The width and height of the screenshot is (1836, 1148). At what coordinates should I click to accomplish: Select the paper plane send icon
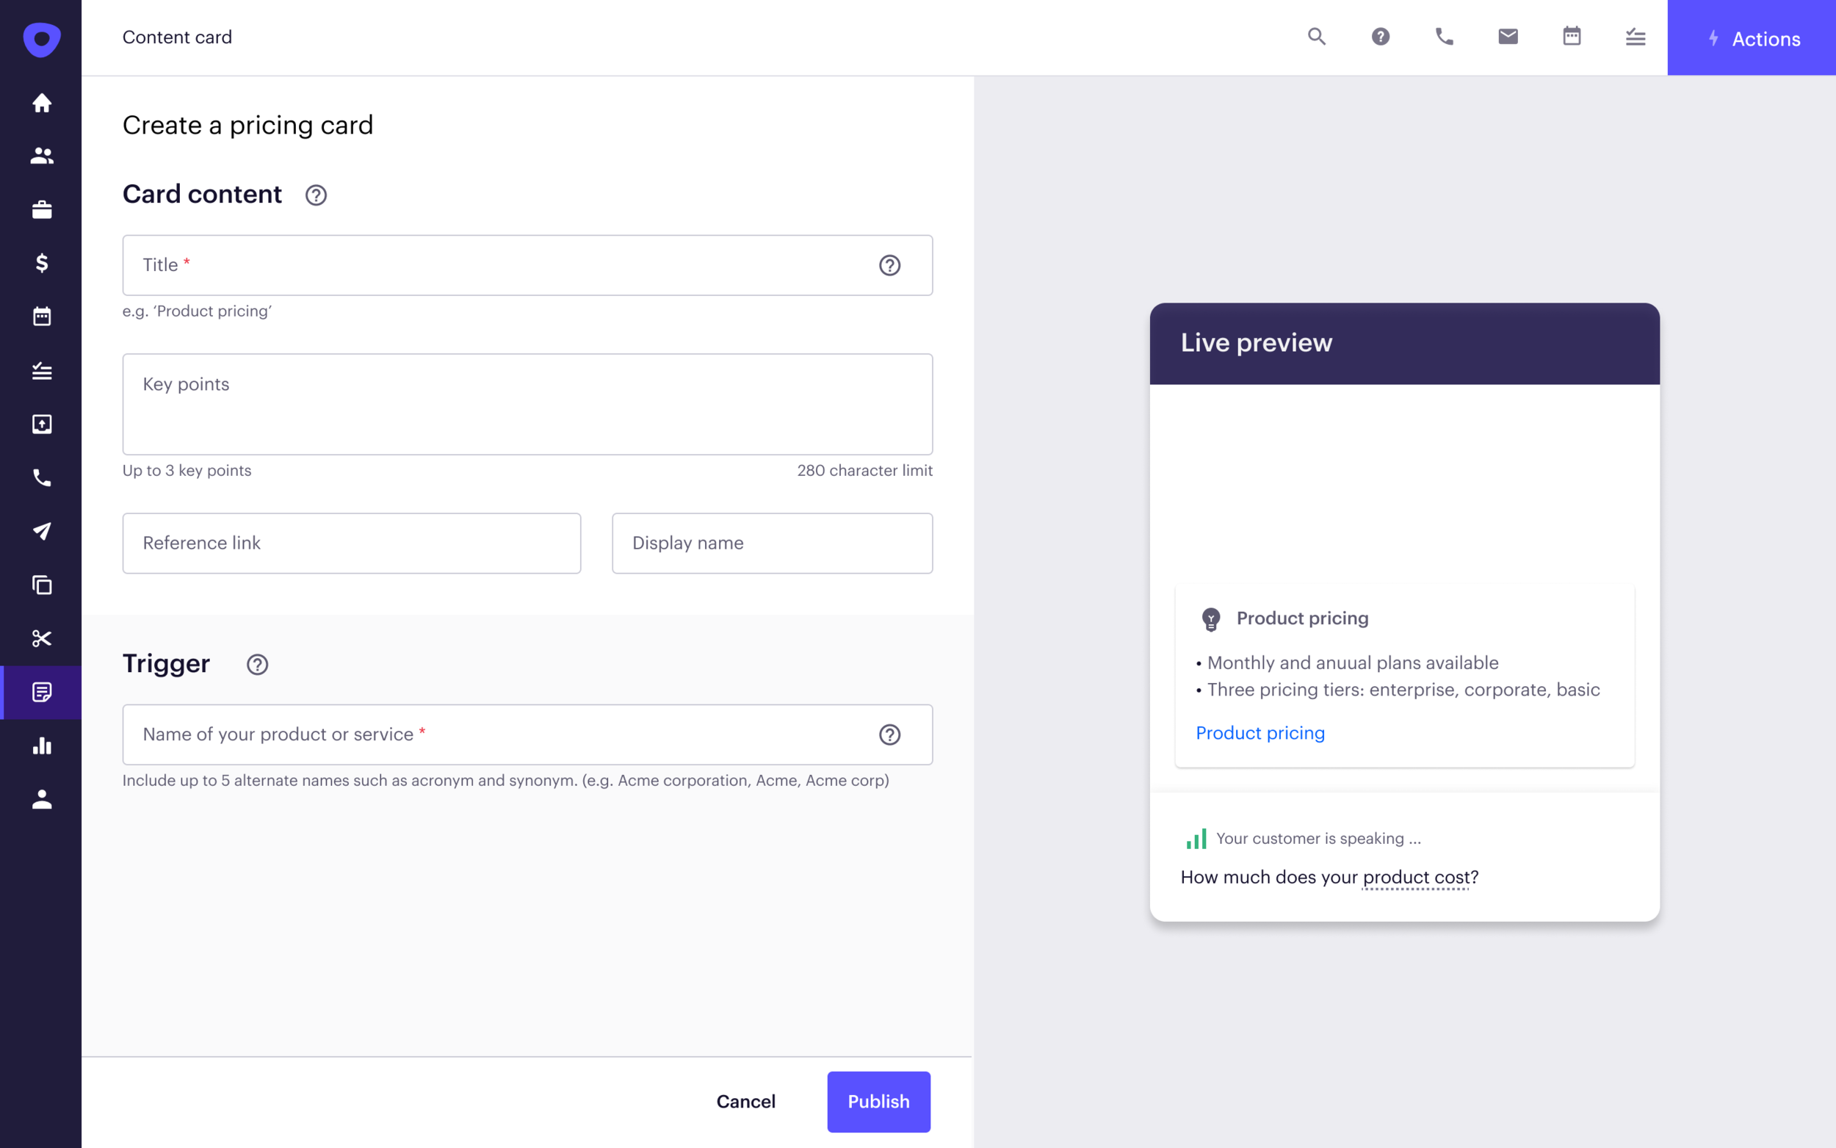[42, 531]
